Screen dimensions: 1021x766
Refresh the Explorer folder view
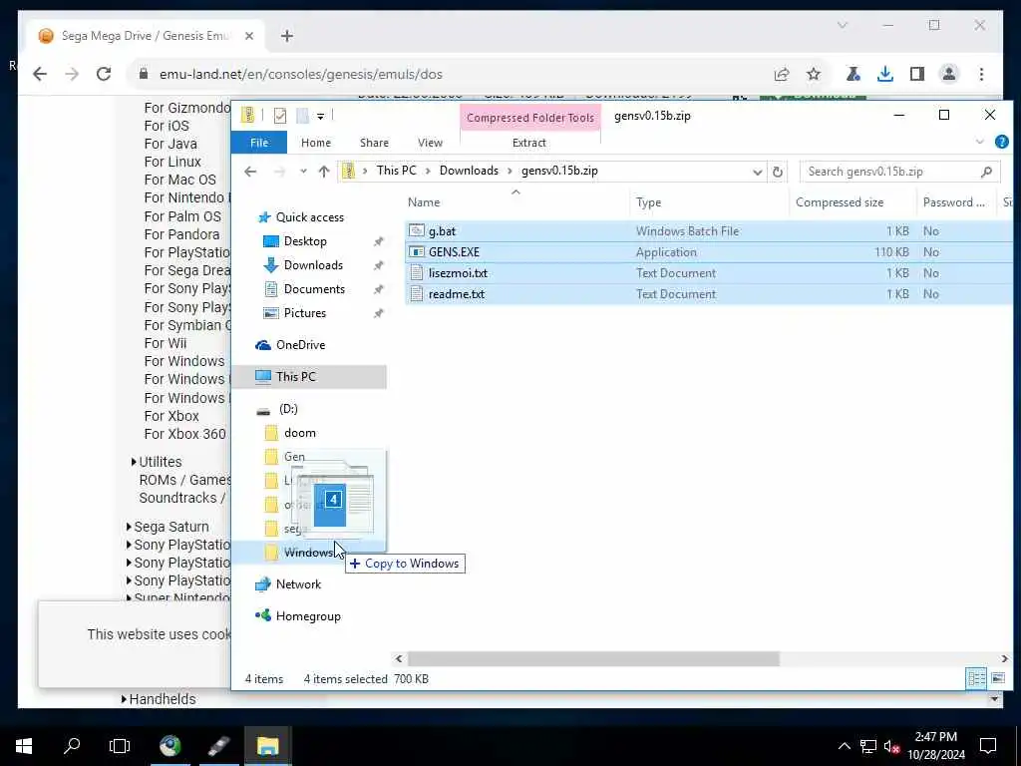click(x=778, y=172)
